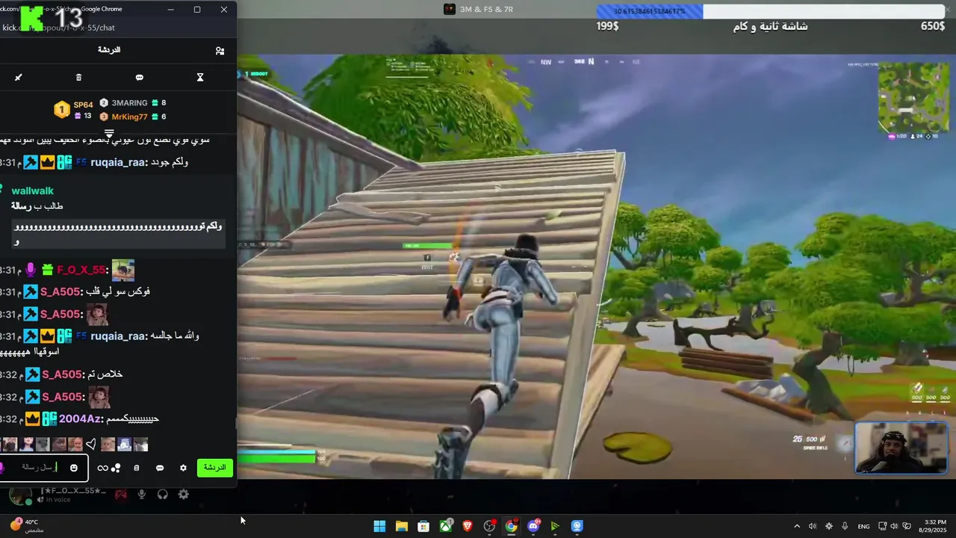Click S_A505's message خلاص تم
Viewport: 956px width, 538px height.
point(104,374)
